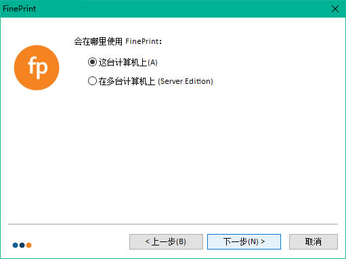Click the 会在哪里使用 FinePrint: heading text
This screenshot has width=346, height=259.
coord(118,41)
